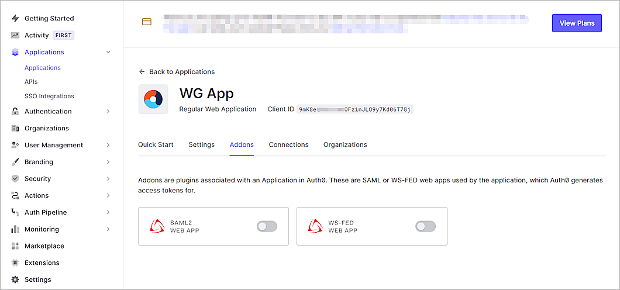Click the SAML2 WEB APP label

[185, 226]
